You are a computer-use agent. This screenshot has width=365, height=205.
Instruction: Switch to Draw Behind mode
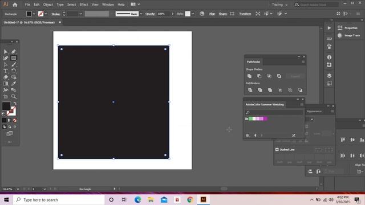pyautogui.click(x=10, y=126)
